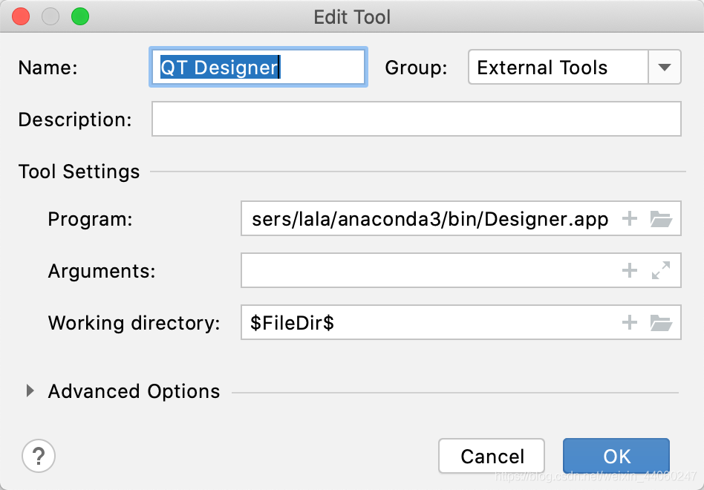Click the Program: label
The width and height of the screenshot is (704, 490).
click(x=91, y=220)
